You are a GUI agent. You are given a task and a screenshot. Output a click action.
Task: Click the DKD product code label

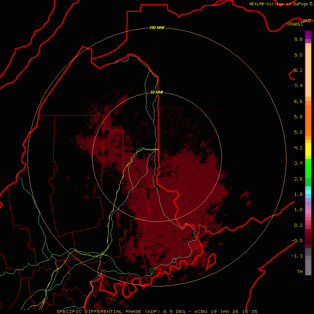(306, 21)
